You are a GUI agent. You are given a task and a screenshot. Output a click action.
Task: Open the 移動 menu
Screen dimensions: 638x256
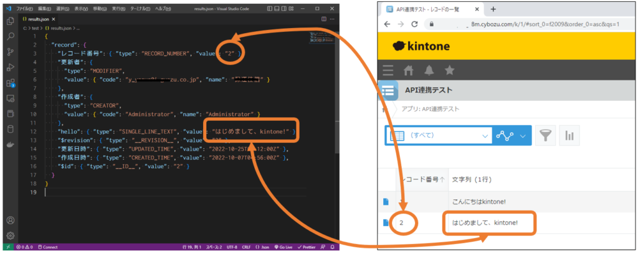[x=100, y=9]
